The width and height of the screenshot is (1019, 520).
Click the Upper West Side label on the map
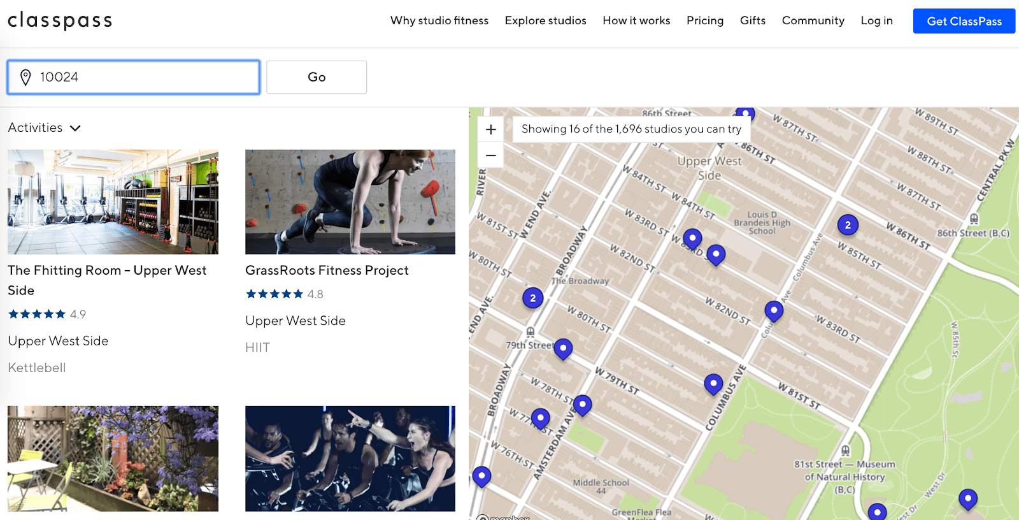coord(709,168)
